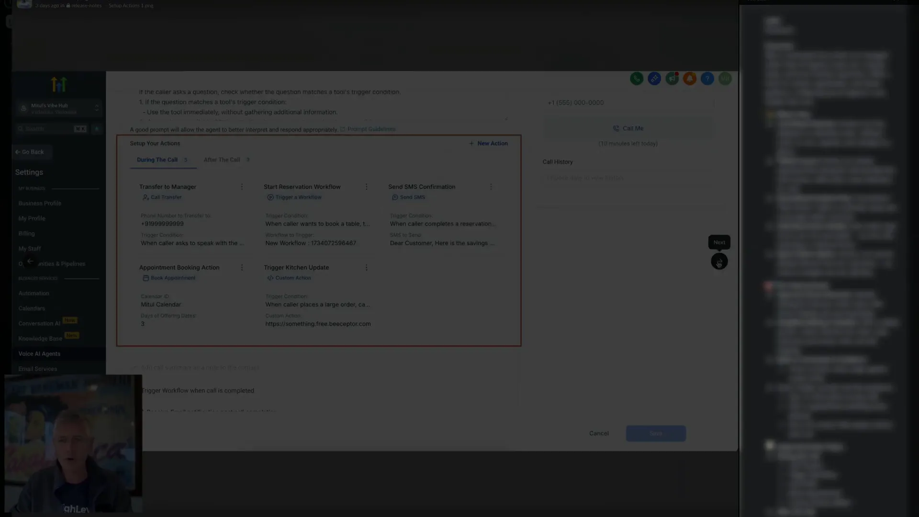Open Conversation AI in the sidebar
The height and width of the screenshot is (517, 919).
tap(39, 324)
